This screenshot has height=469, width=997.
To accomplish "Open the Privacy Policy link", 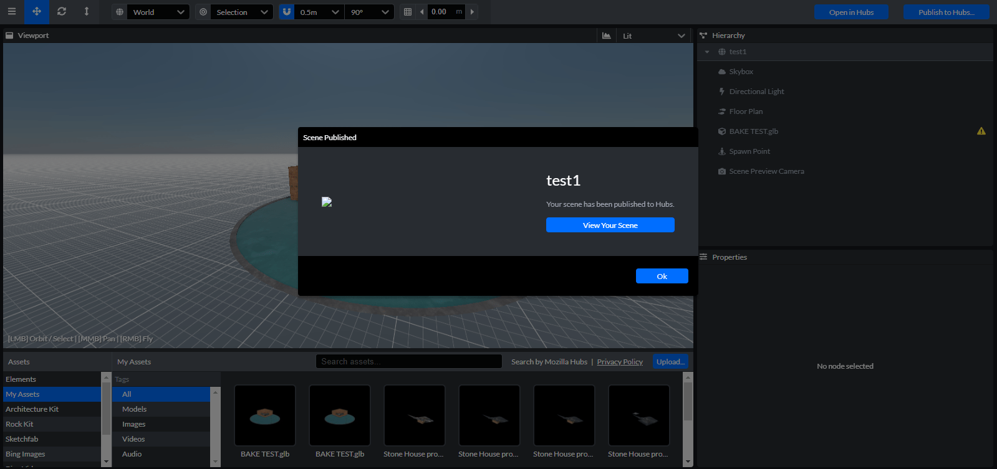I will tap(620, 362).
